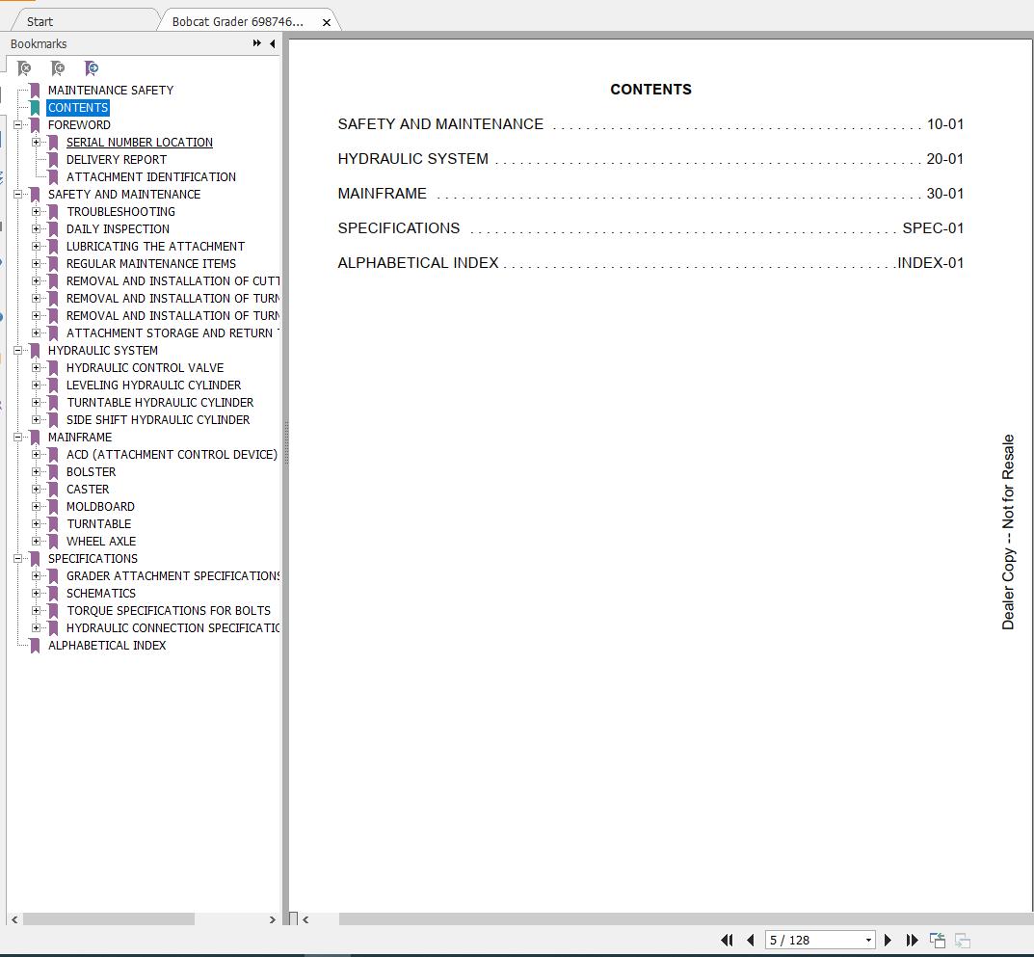
Task: Collapse the SPECIFICATIONS bookmark node
Action: pyautogui.click(x=17, y=559)
